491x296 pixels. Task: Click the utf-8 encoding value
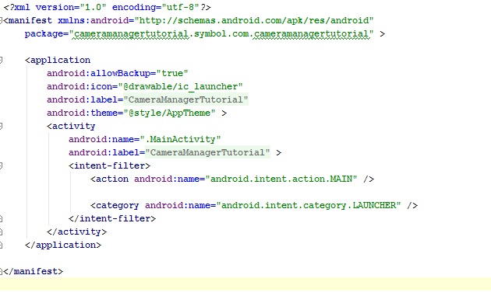pyautogui.click(x=181, y=7)
